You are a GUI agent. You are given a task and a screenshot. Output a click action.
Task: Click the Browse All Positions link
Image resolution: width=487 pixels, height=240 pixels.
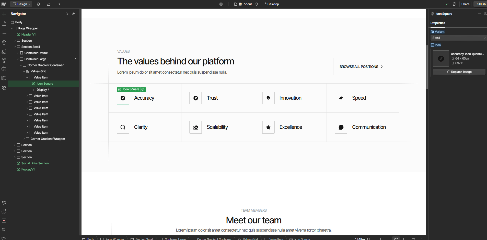[x=361, y=67]
